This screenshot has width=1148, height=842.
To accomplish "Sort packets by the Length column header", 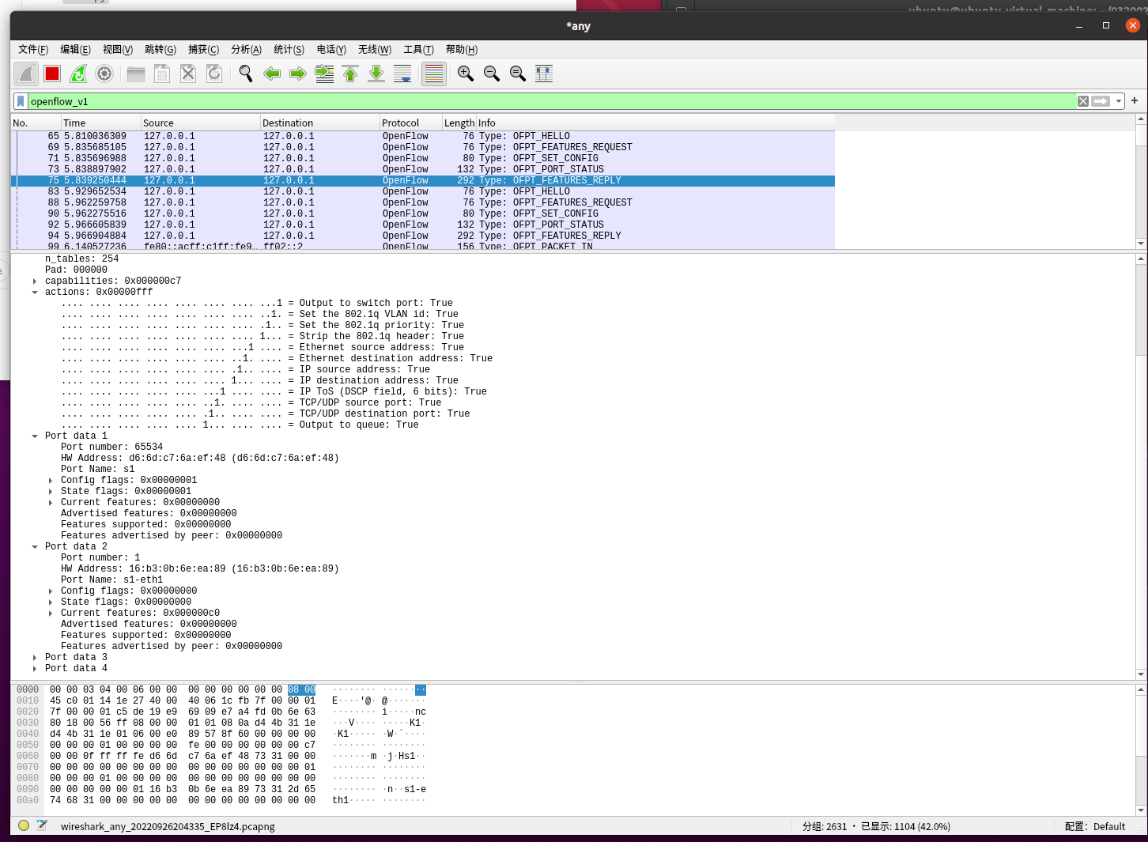I will (x=459, y=123).
